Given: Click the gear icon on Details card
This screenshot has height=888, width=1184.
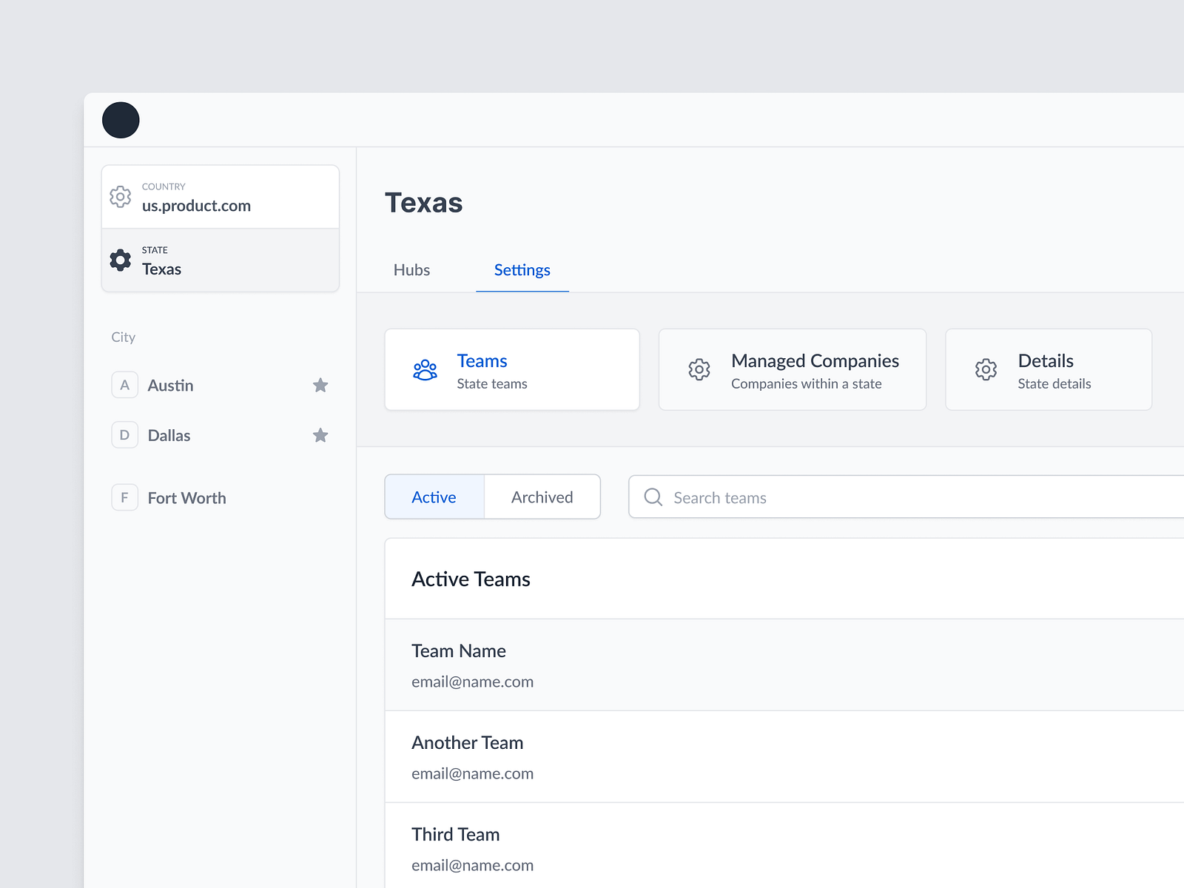Looking at the screenshot, I should click(x=986, y=369).
